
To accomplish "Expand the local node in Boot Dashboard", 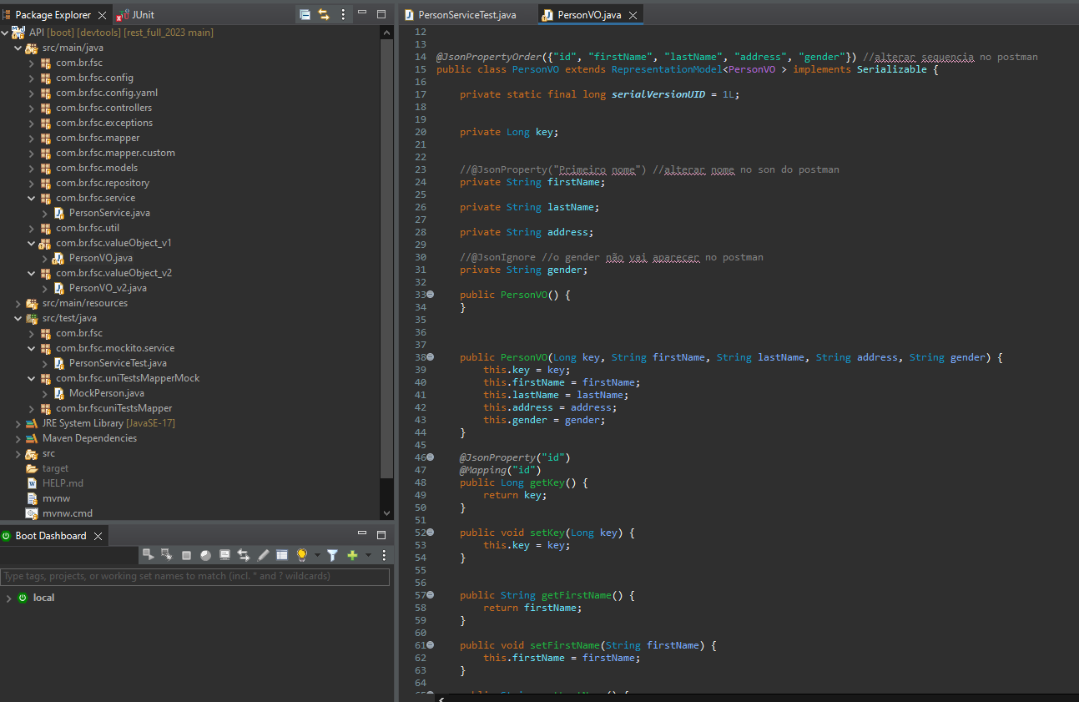I will [x=8, y=598].
